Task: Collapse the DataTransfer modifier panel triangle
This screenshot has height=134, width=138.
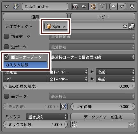Action: point(7,7)
